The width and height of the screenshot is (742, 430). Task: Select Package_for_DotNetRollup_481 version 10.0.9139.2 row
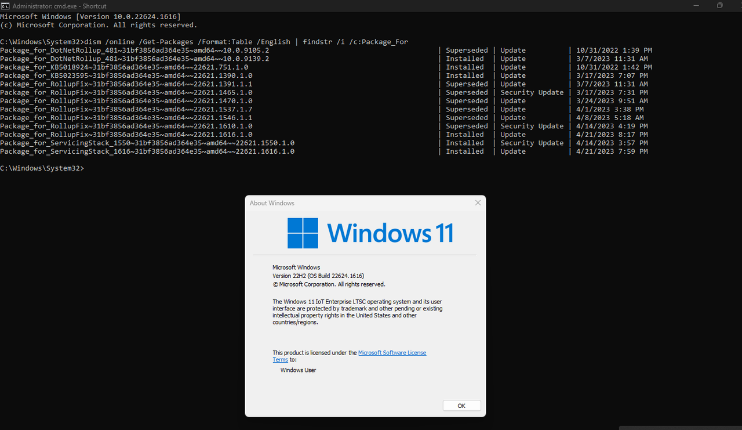[324, 59]
